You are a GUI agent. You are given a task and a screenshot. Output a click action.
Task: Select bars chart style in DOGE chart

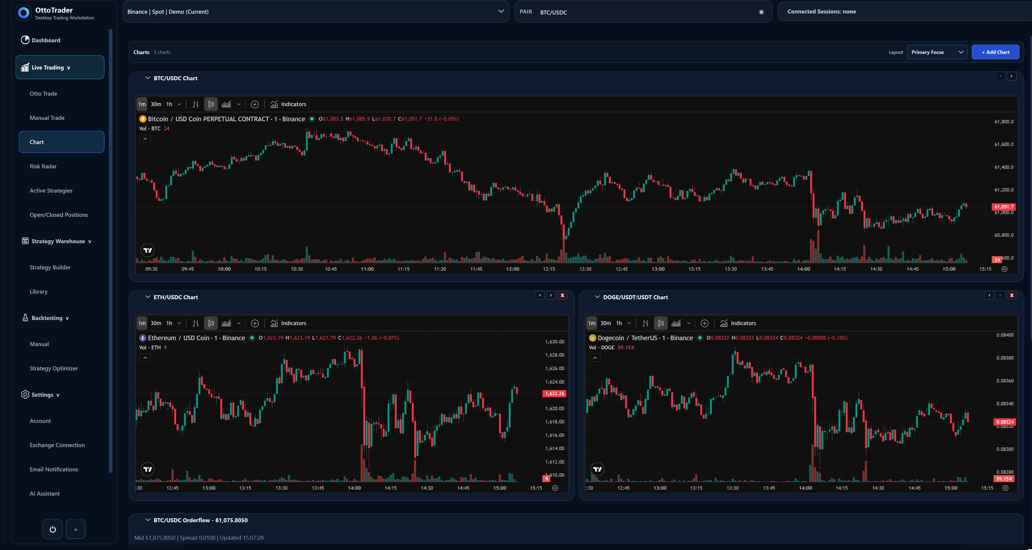point(645,323)
